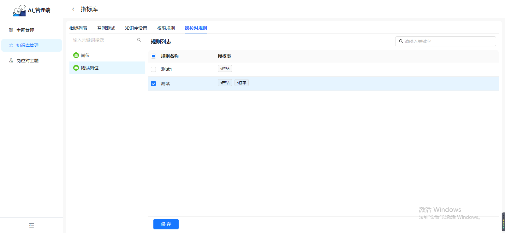Uncheck the checkbox for rule 测试
This screenshot has width=505, height=233.
tap(153, 84)
